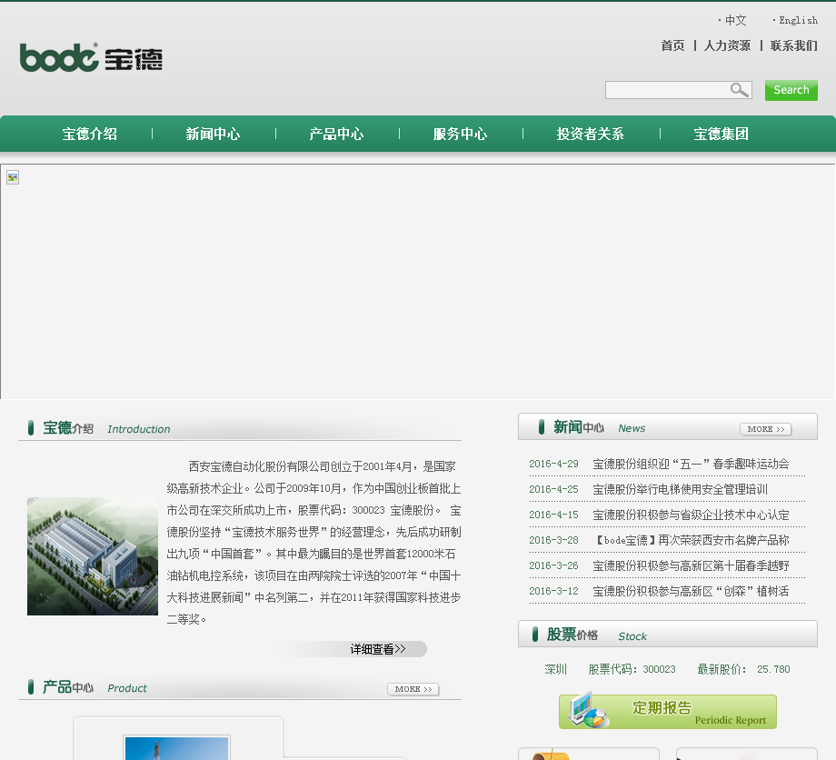Open the 宝德介绍 menu
Screen dimensions: 836x760
(x=90, y=134)
